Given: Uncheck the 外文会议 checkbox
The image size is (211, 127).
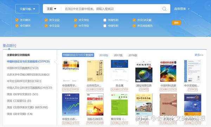Looking at the screenshot, I should tap(46, 20).
